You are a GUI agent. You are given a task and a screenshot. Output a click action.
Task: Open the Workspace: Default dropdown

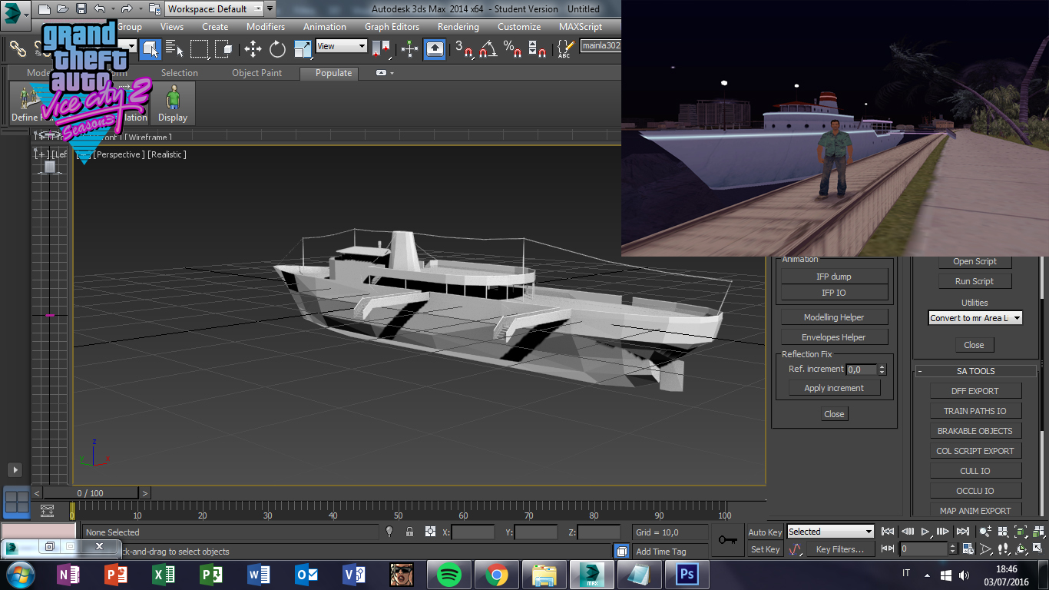(214, 9)
